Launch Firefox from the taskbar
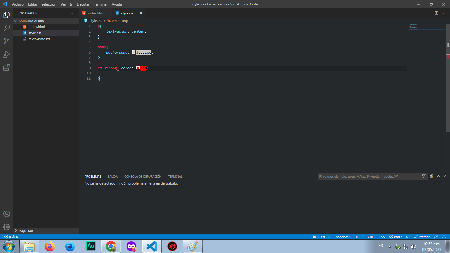The height and width of the screenshot is (253, 450). coord(50,246)
